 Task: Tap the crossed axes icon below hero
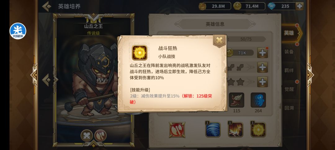coord(100,135)
